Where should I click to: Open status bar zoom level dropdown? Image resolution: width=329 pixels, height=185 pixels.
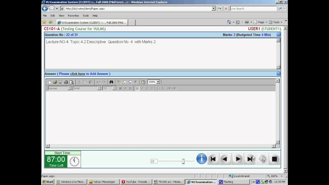(281, 176)
